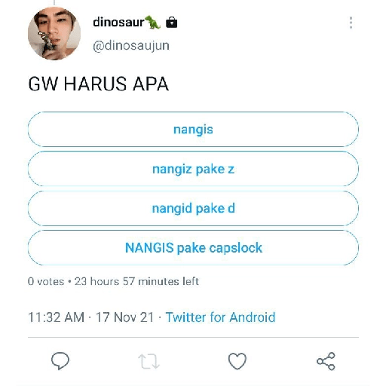Choose poll option 'nangid pake d'
The height and width of the screenshot is (386, 386).
click(193, 208)
